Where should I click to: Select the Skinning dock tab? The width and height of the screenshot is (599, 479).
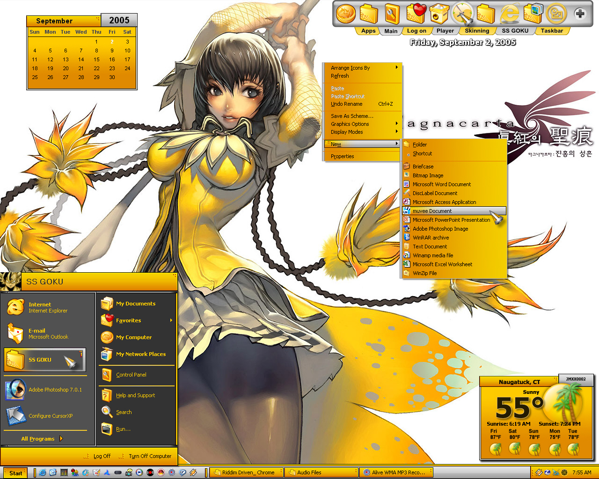pos(477,31)
